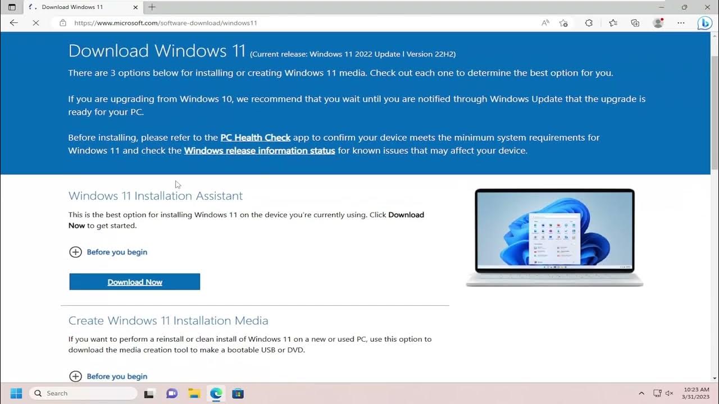
Task: Open a new tab with plus icon
Action: coord(152,7)
